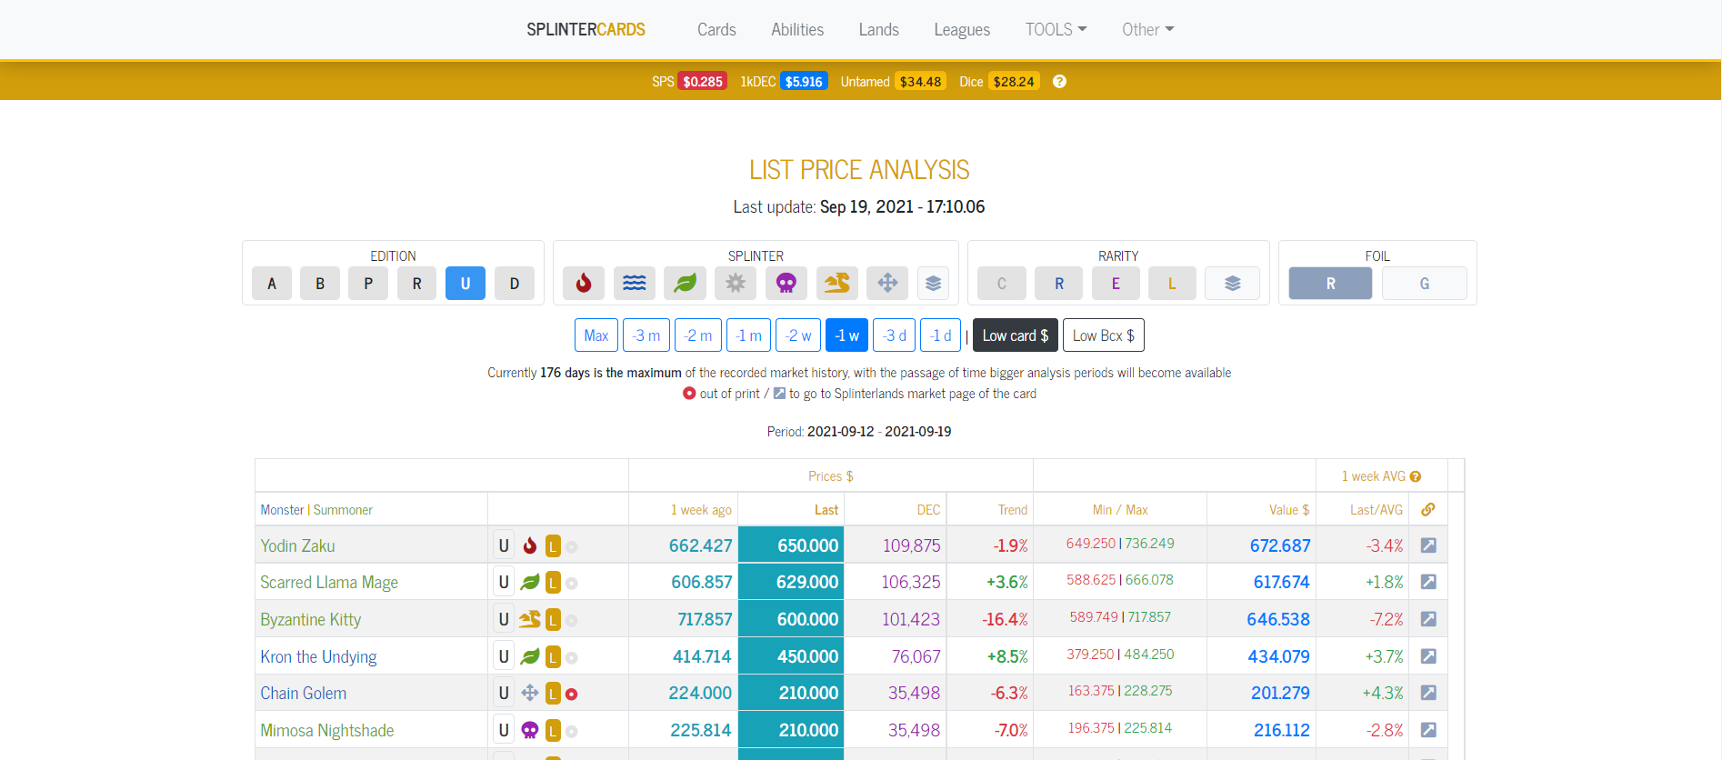Go to SPLINTERCARDS home logo
The height and width of the screenshot is (760, 1722).
click(586, 30)
